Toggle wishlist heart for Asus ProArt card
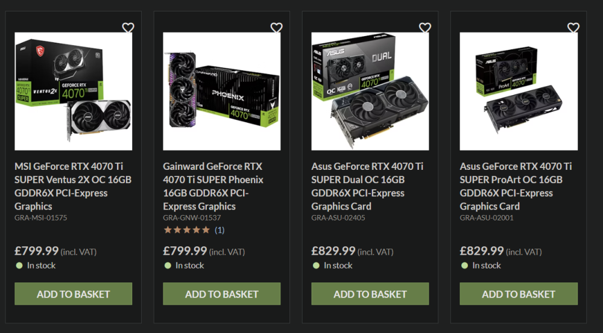603x333 pixels. coord(573,28)
